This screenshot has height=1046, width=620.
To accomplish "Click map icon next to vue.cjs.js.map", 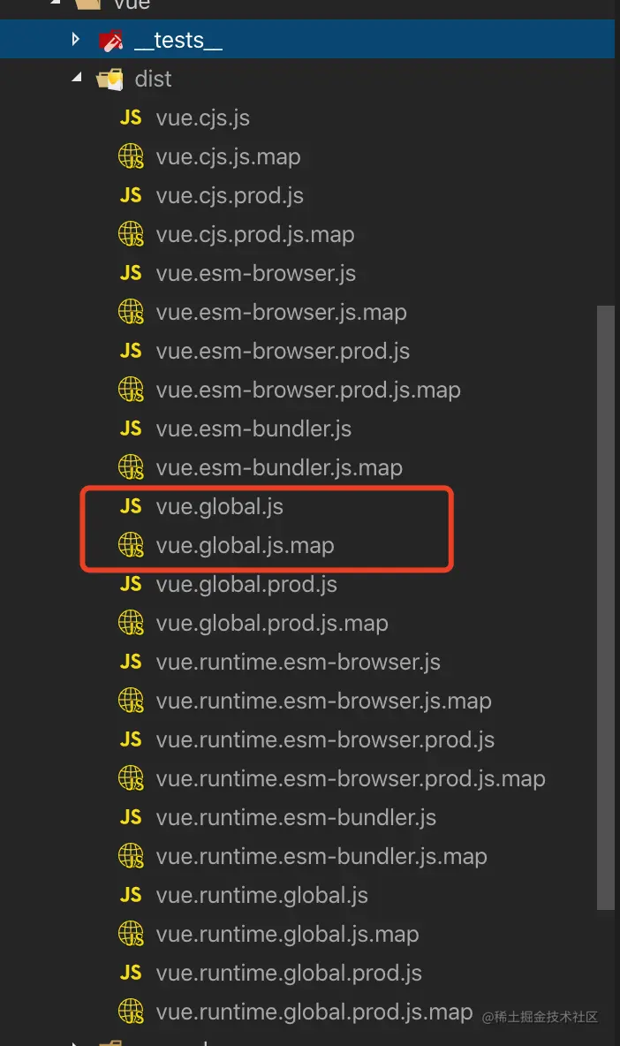I will [131, 156].
